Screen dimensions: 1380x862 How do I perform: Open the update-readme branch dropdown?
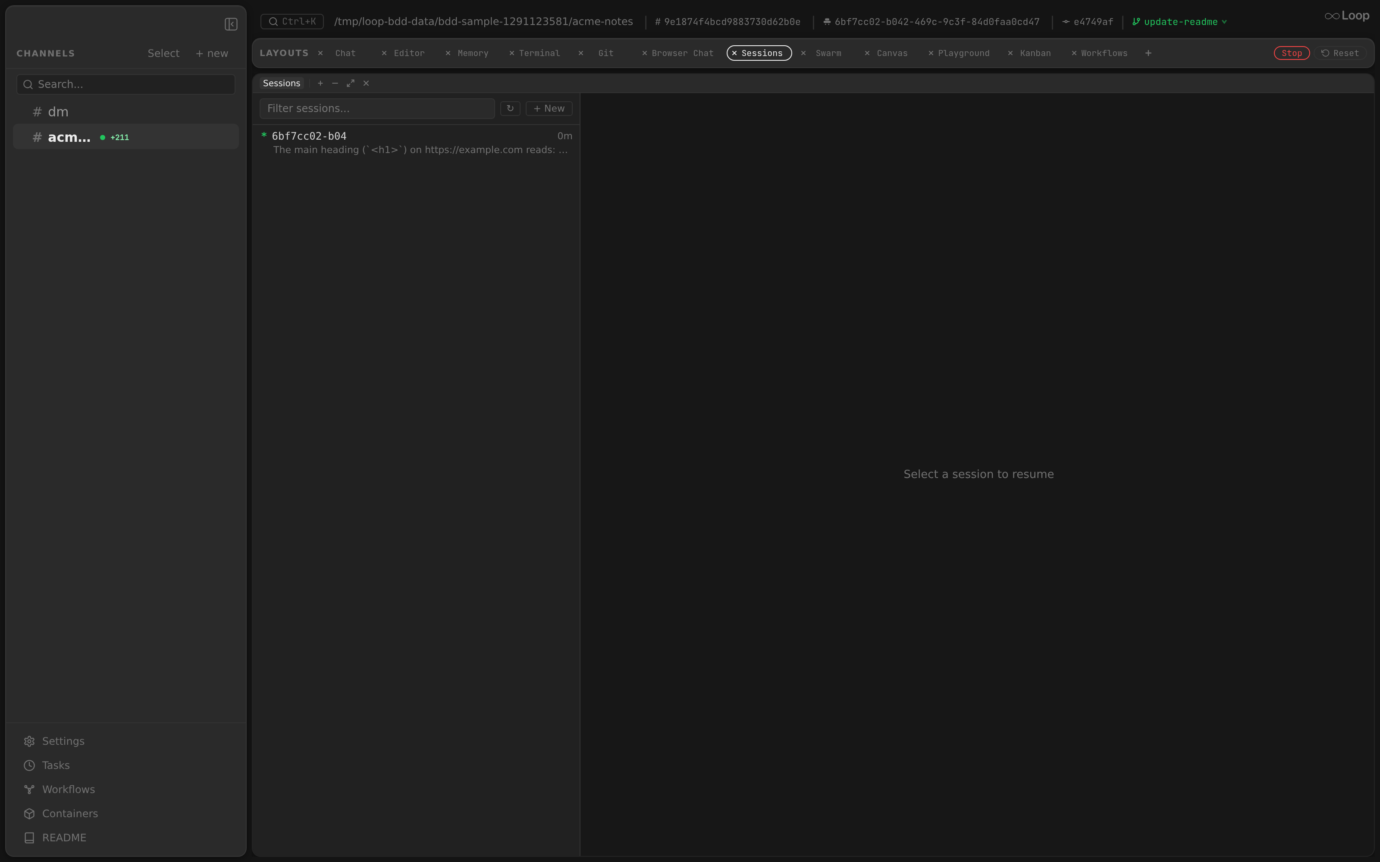point(1179,22)
